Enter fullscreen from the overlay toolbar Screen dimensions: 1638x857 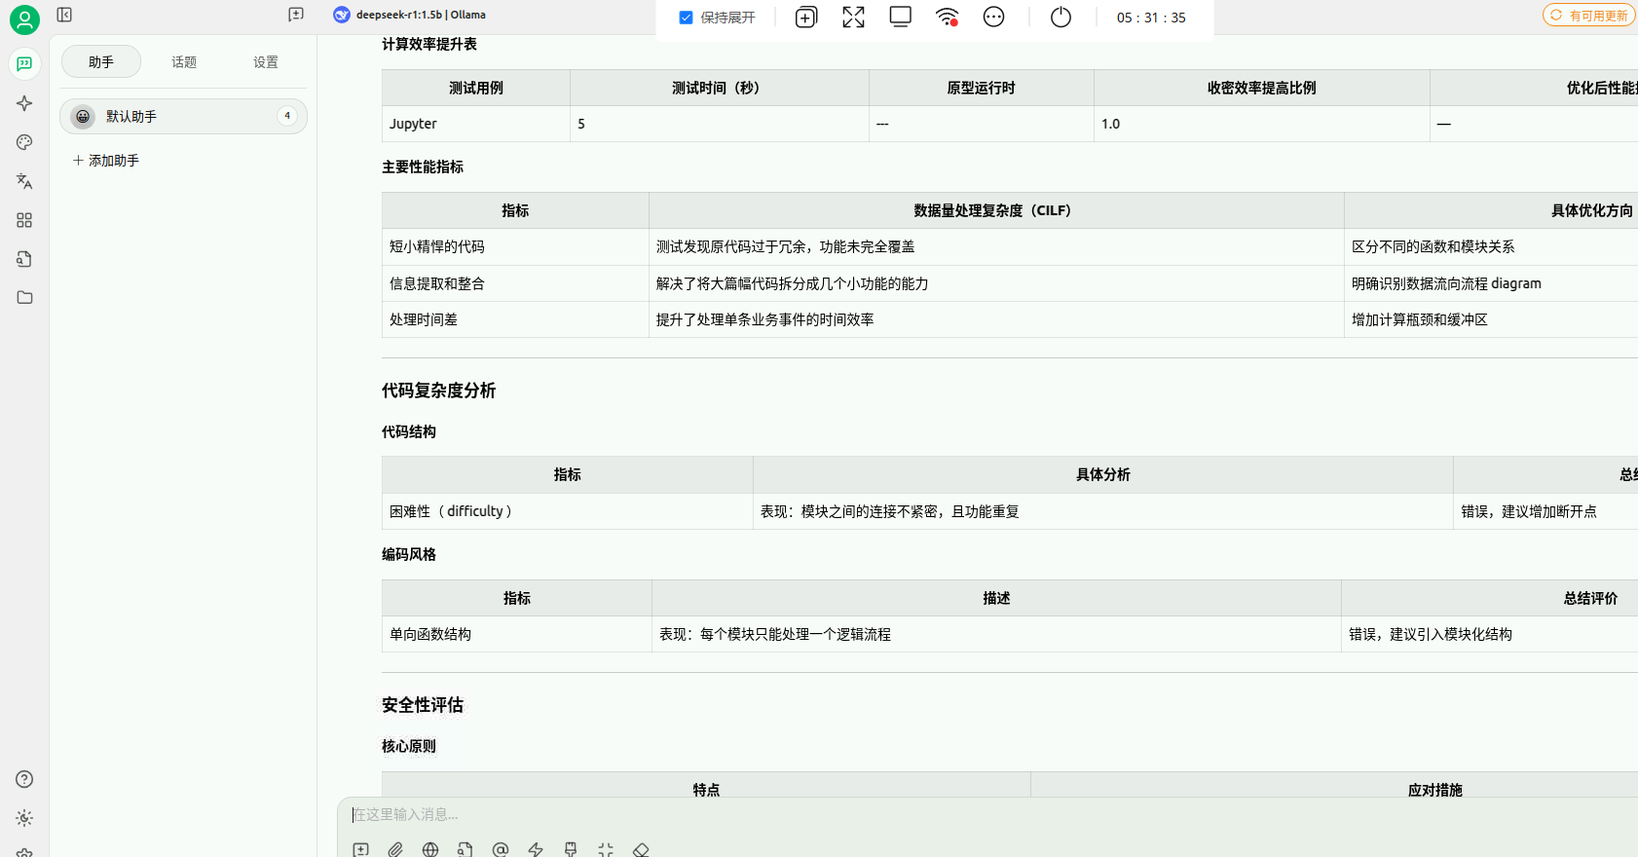click(853, 18)
